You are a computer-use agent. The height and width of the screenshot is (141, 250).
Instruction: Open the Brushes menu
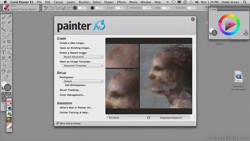point(84,2)
